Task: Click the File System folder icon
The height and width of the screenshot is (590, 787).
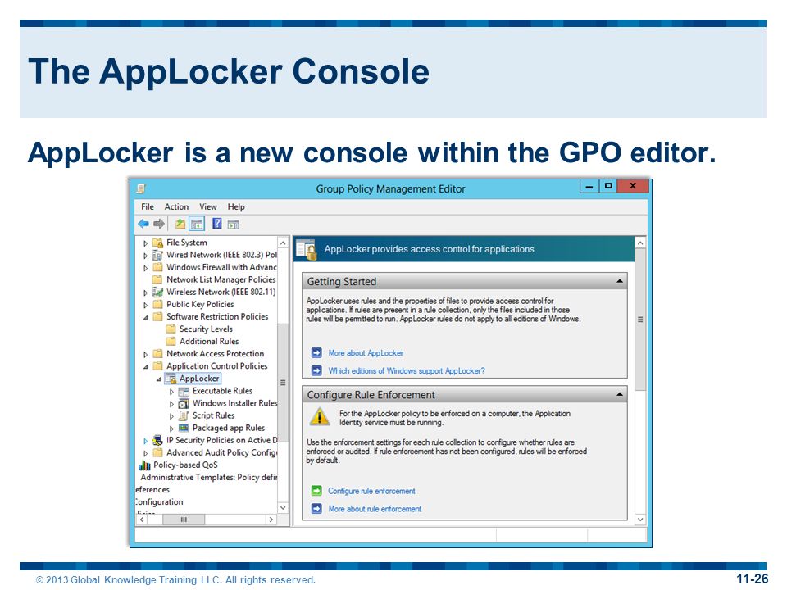Action: point(157,243)
